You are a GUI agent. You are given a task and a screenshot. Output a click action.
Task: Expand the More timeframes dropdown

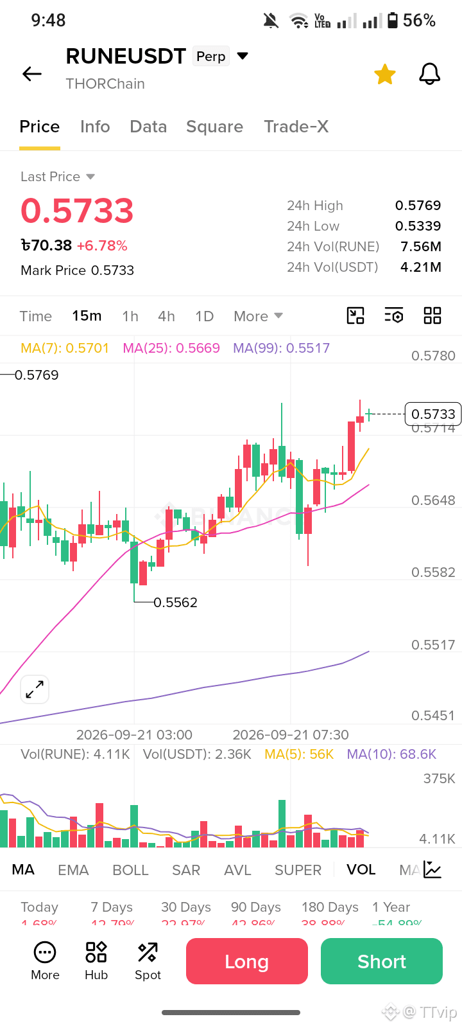pyautogui.click(x=258, y=316)
